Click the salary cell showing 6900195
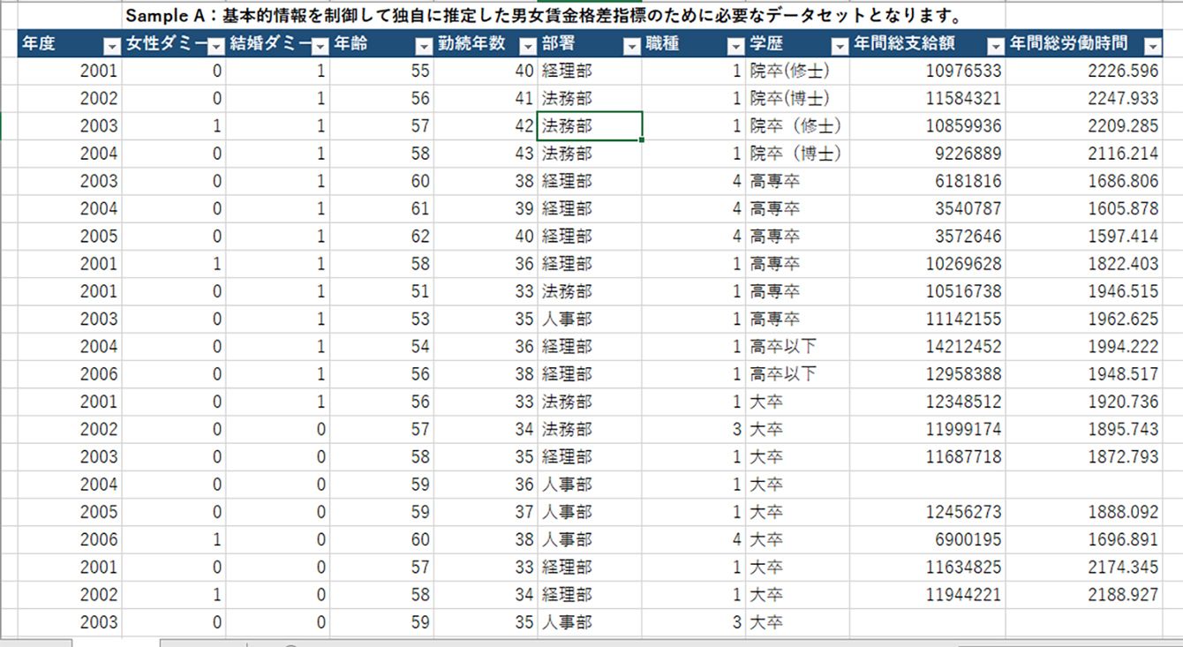1183x647 pixels. (x=926, y=539)
